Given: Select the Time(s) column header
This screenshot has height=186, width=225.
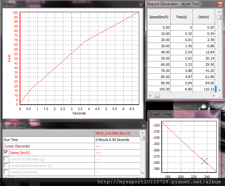Looking at the screenshot, I should pos(181,17).
